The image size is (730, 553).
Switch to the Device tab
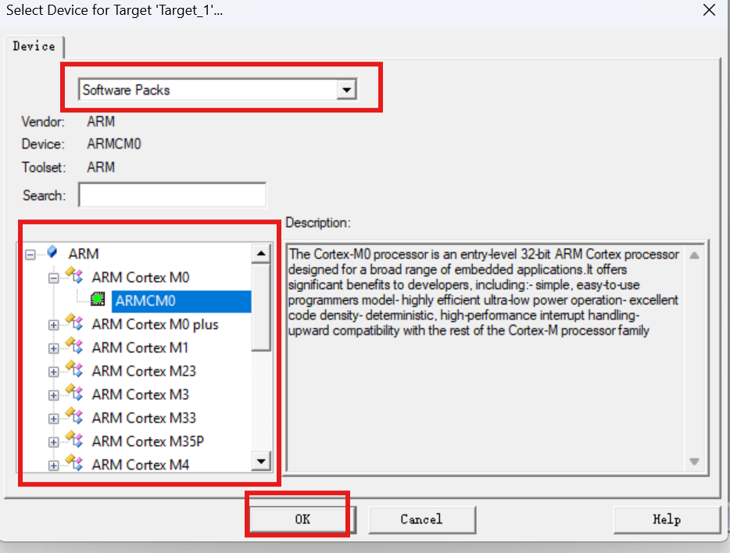click(34, 47)
